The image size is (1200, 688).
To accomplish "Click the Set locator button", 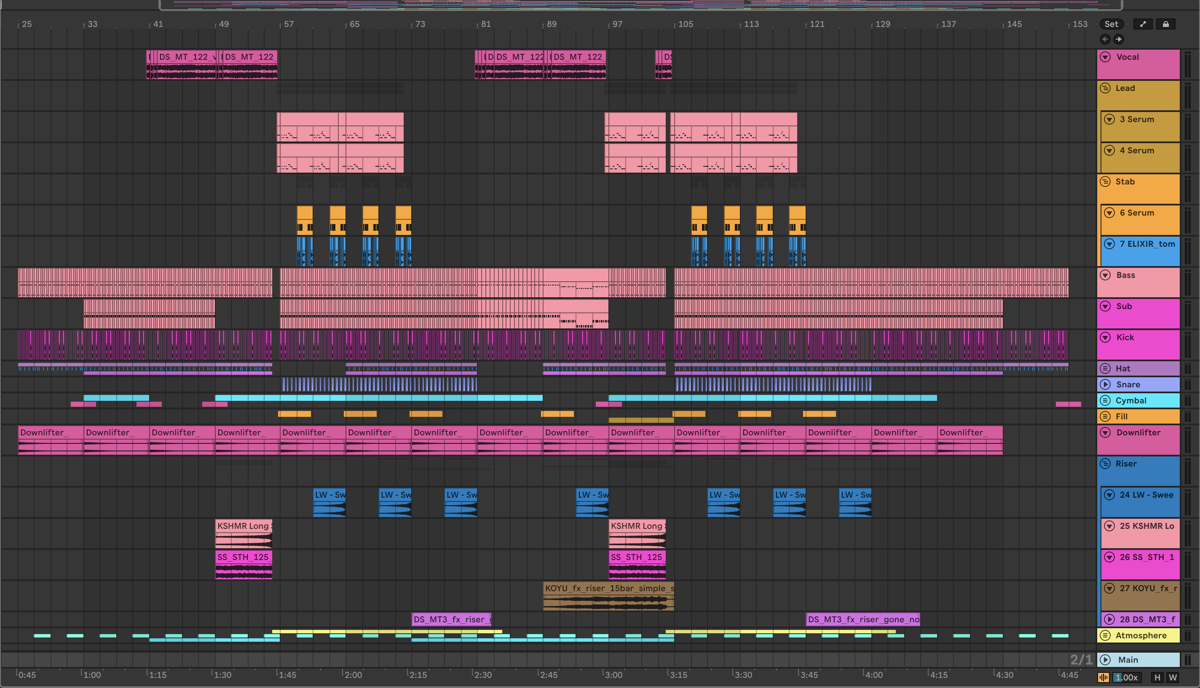I will [x=1111, y=24].
